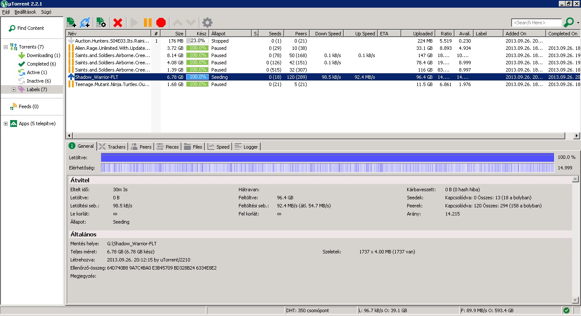
Task: Sort by the Down Speed column header
Action: (x=326, y=33)
